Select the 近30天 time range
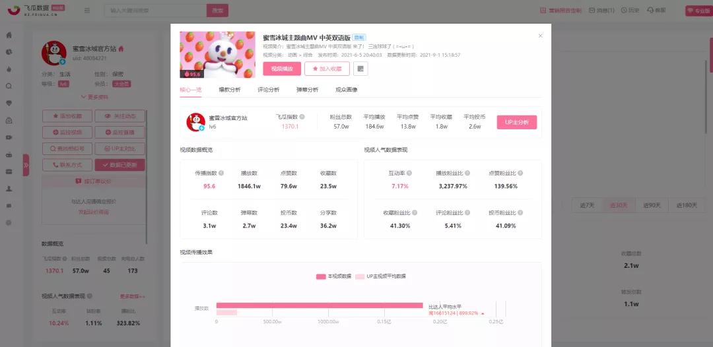Screen dimensions: 713x347 tap(619, 205)
